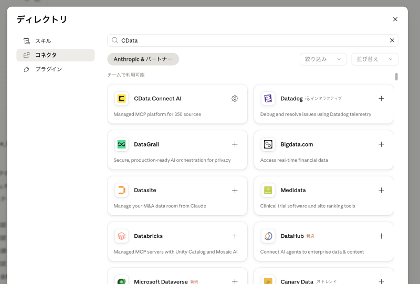Add the Databricks connector
The height and width of the screenshot is (284, 420).
[235, 236]
